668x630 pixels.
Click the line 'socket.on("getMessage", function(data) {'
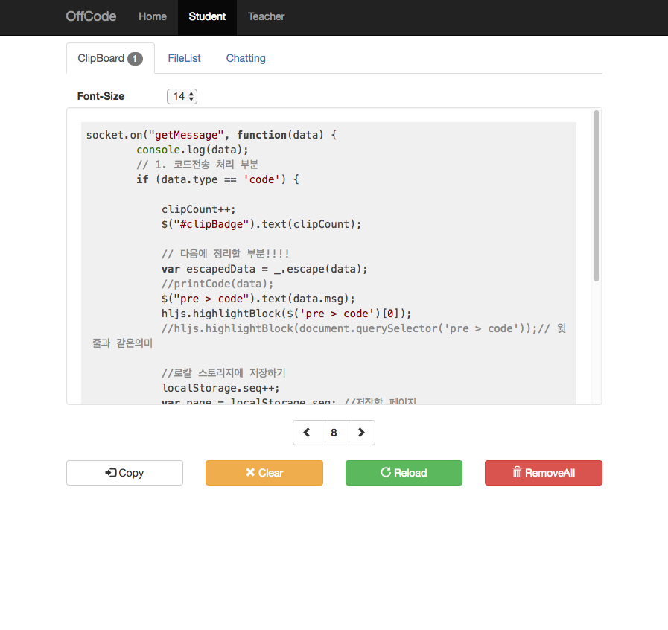(x=211, y=135)
